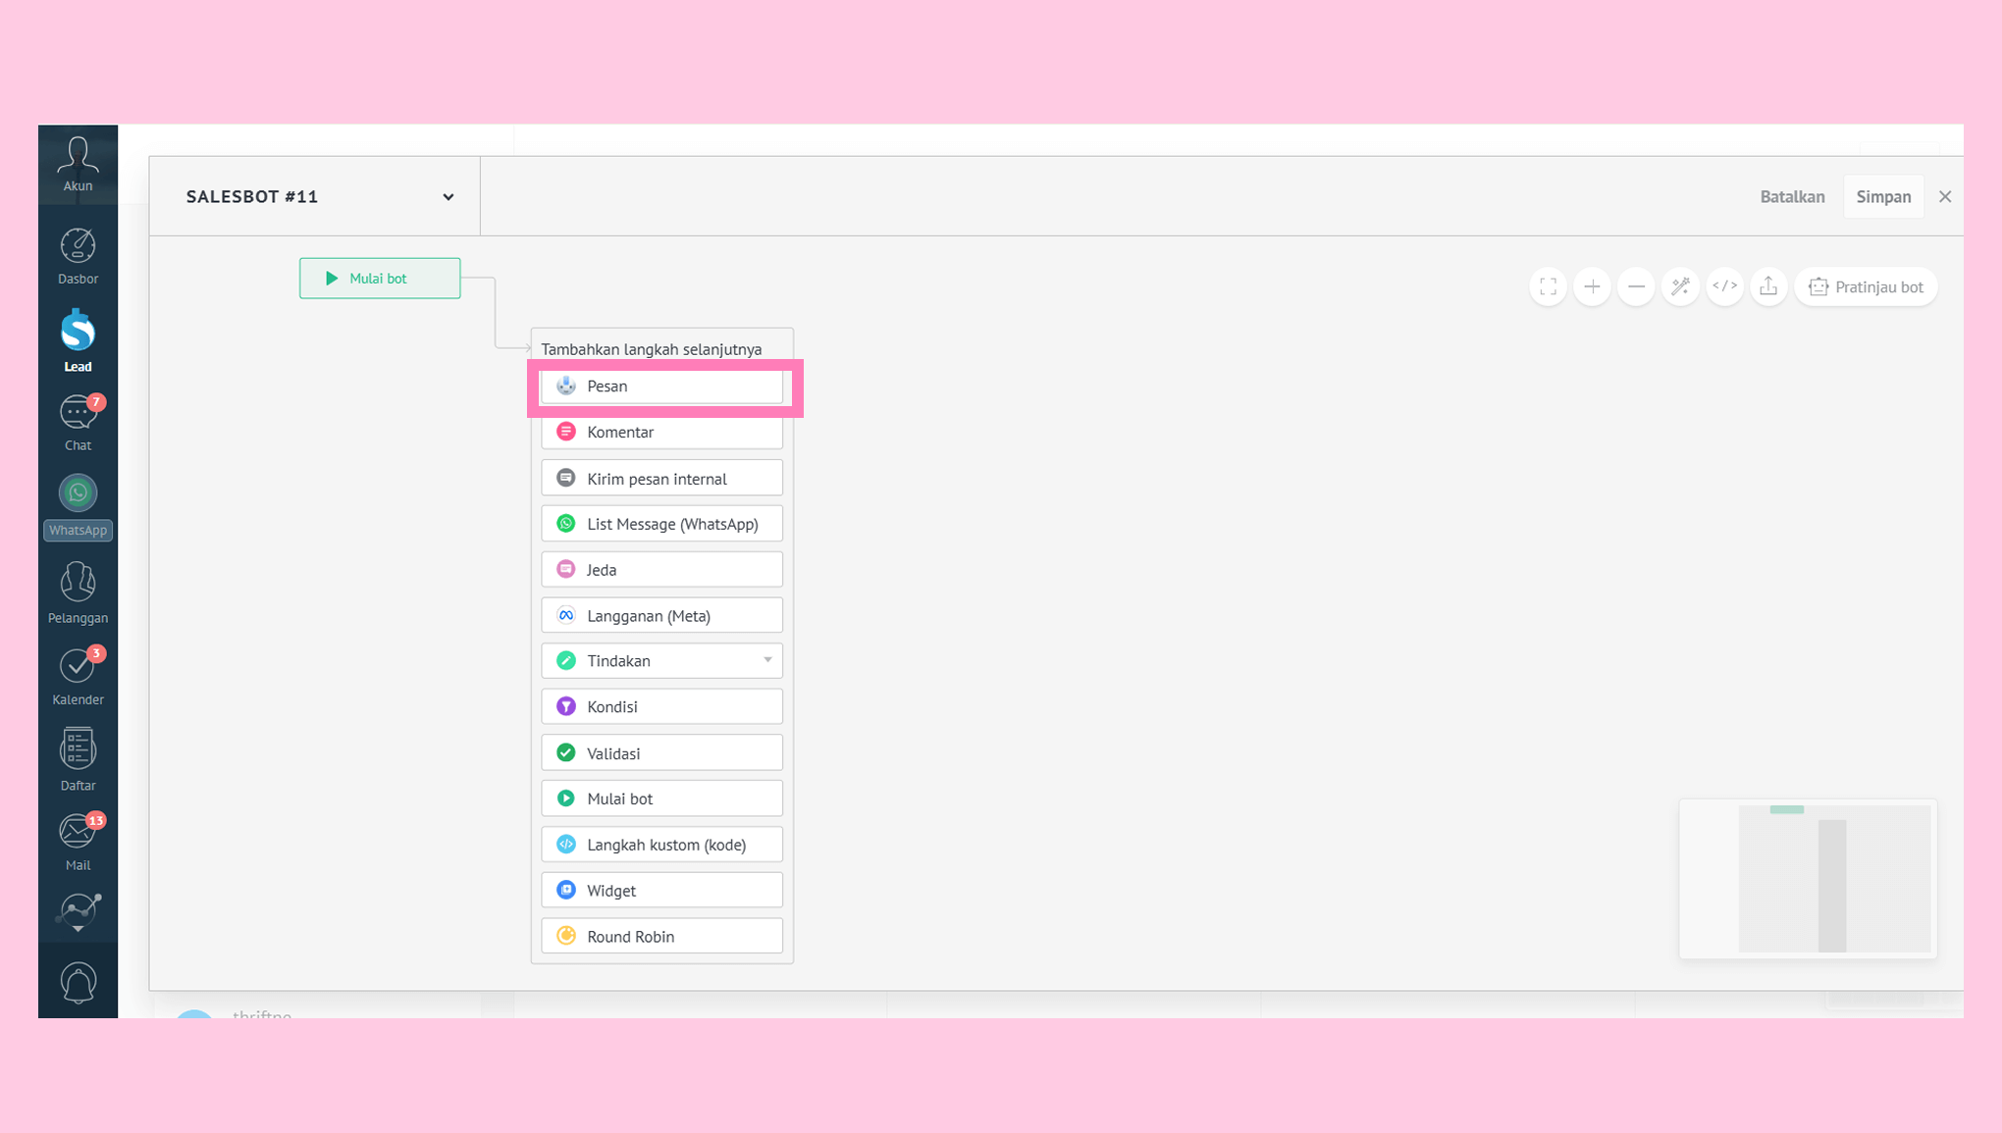Choose the Kondisi step option
2002x1133 pixels.
(x=662, y=706)
